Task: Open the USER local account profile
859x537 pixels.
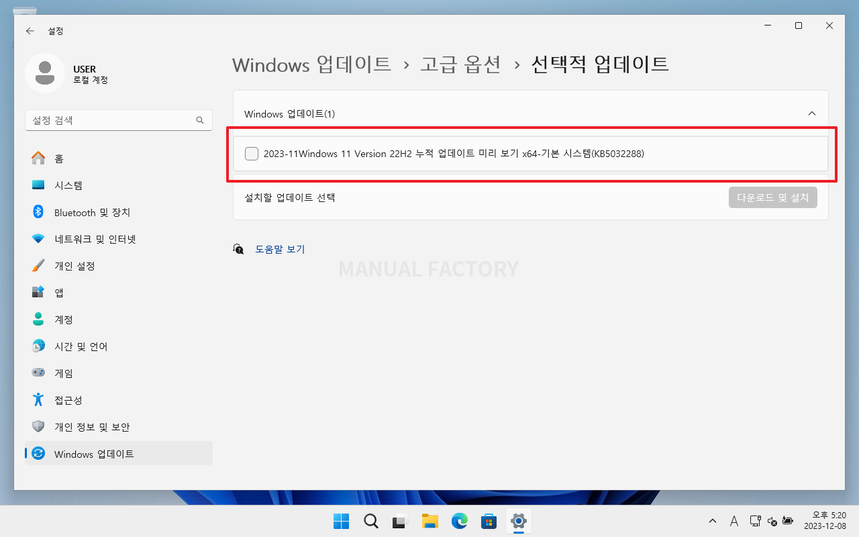Action: 67,74
